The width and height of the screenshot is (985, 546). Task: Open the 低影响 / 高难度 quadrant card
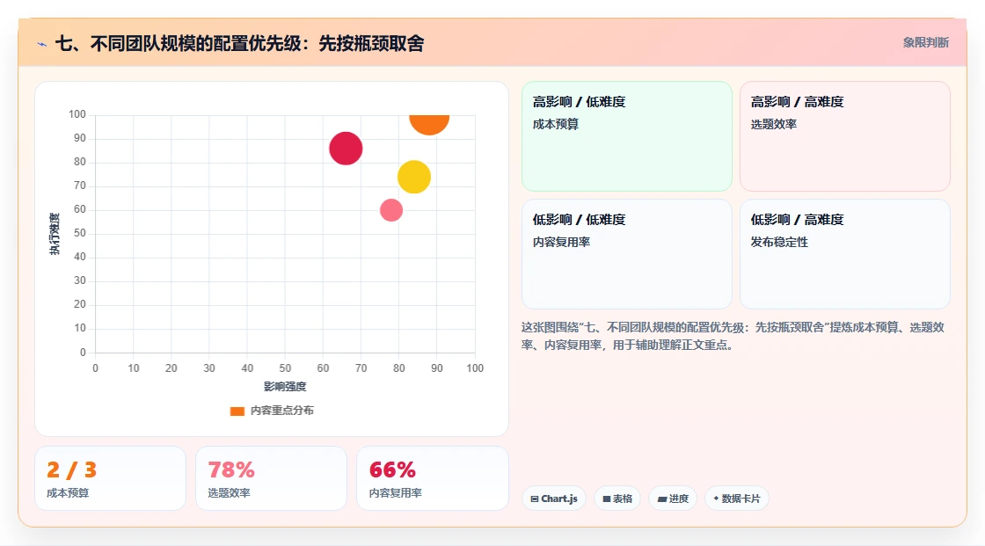point(845,254)
